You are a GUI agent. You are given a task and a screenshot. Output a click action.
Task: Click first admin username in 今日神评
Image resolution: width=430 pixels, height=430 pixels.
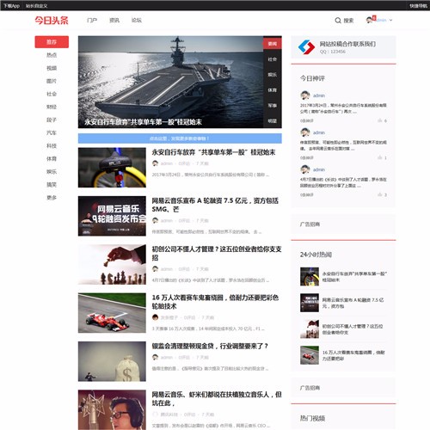click(319, 95)
